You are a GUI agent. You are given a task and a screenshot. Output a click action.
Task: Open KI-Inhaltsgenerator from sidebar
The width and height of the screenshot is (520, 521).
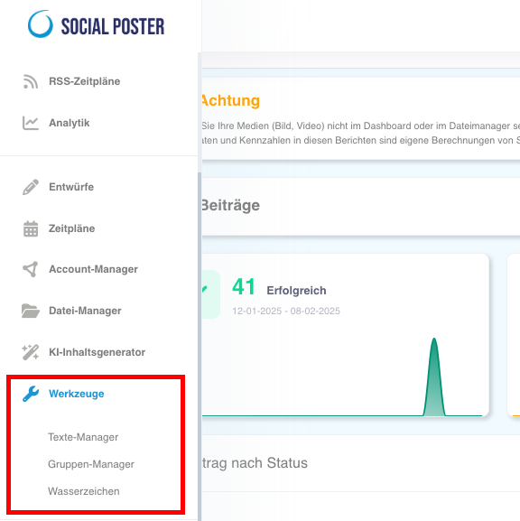click(97, 352)
